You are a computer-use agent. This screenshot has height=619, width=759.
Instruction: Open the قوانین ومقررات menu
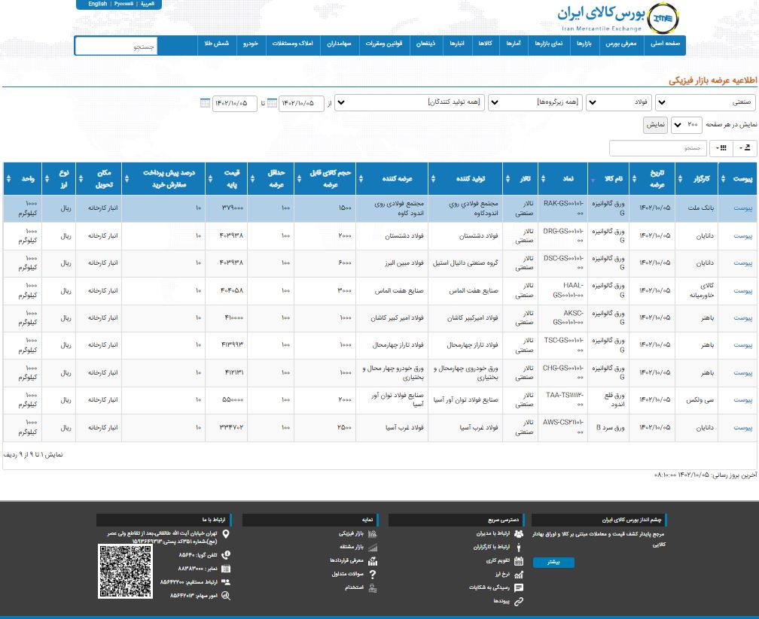pyautogui.click(x=384, y=44)
